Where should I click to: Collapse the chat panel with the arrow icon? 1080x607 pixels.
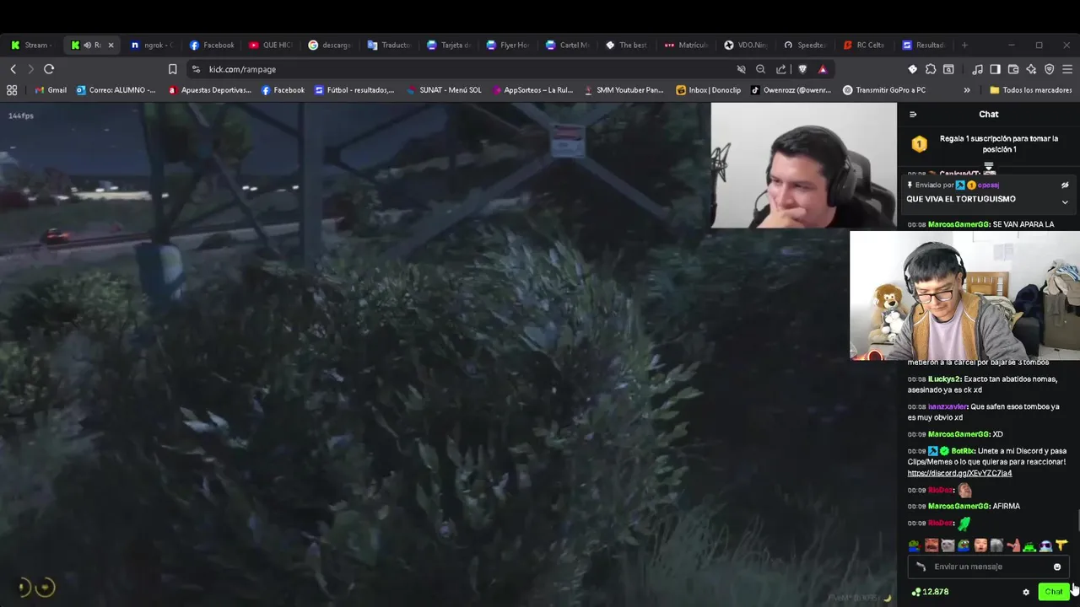point(912,115)
